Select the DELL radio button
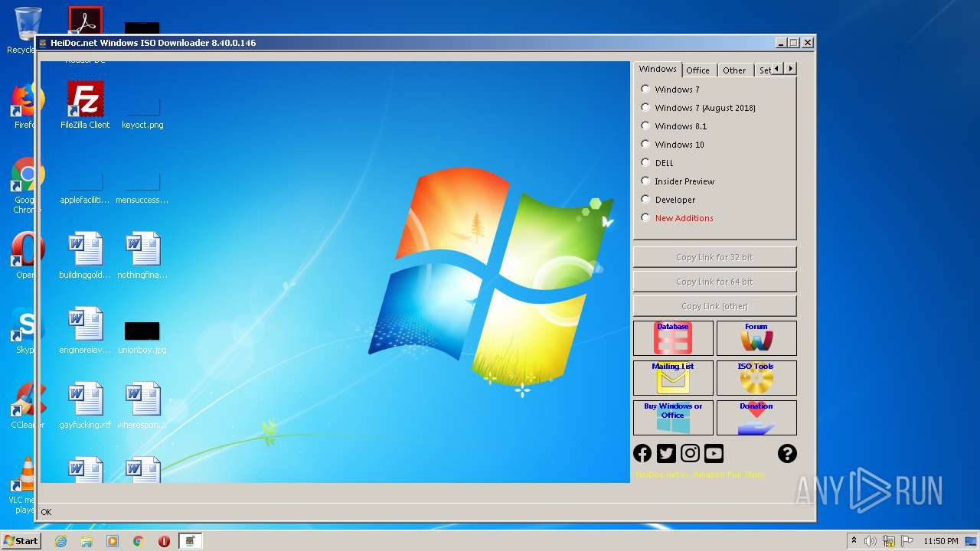The width and height of the screenshot is (980, 551). (645, 163)
